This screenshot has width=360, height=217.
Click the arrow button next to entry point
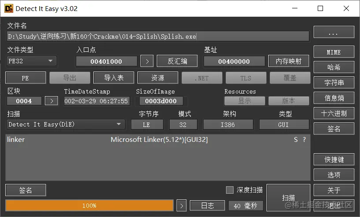tap(147, 61)
